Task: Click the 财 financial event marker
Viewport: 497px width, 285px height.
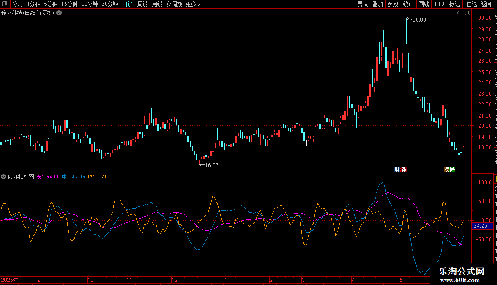Action: tap(397, 170)
